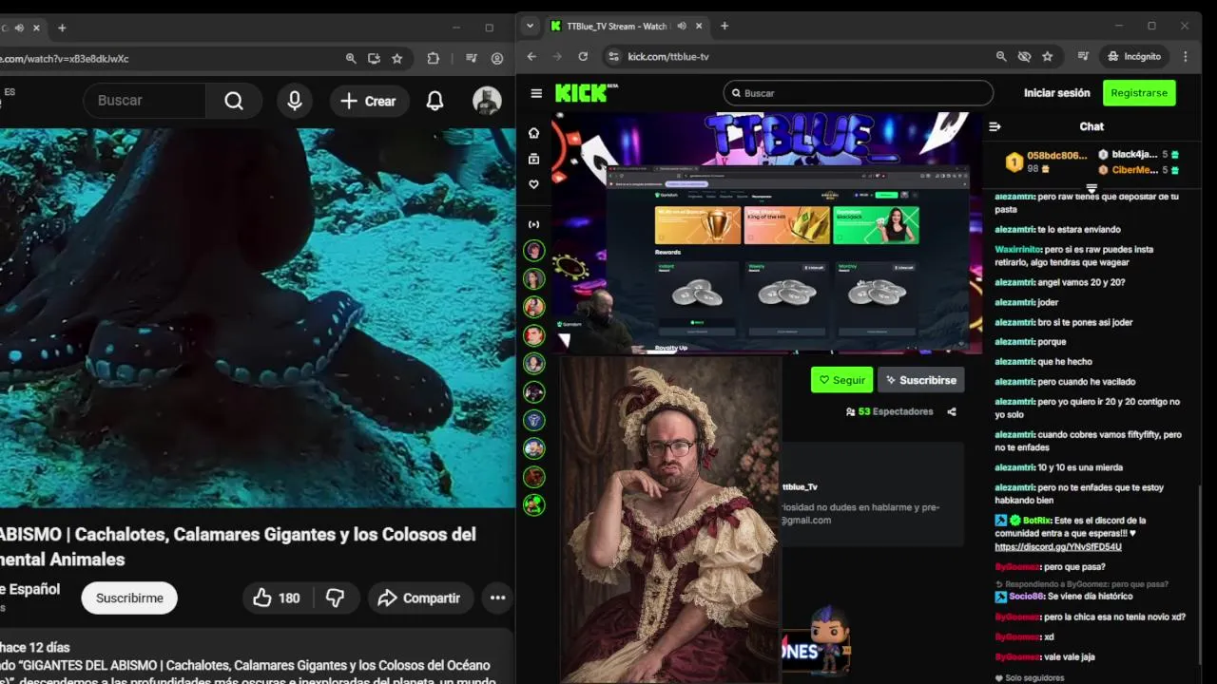The width and height of the screenshot is (1217, 684).
Task: Go back in the Kick browser window
Action: [531, 56]
